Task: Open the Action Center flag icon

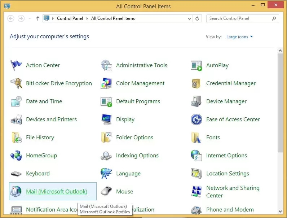Action: pyautogui.click(x=16, y=65)
